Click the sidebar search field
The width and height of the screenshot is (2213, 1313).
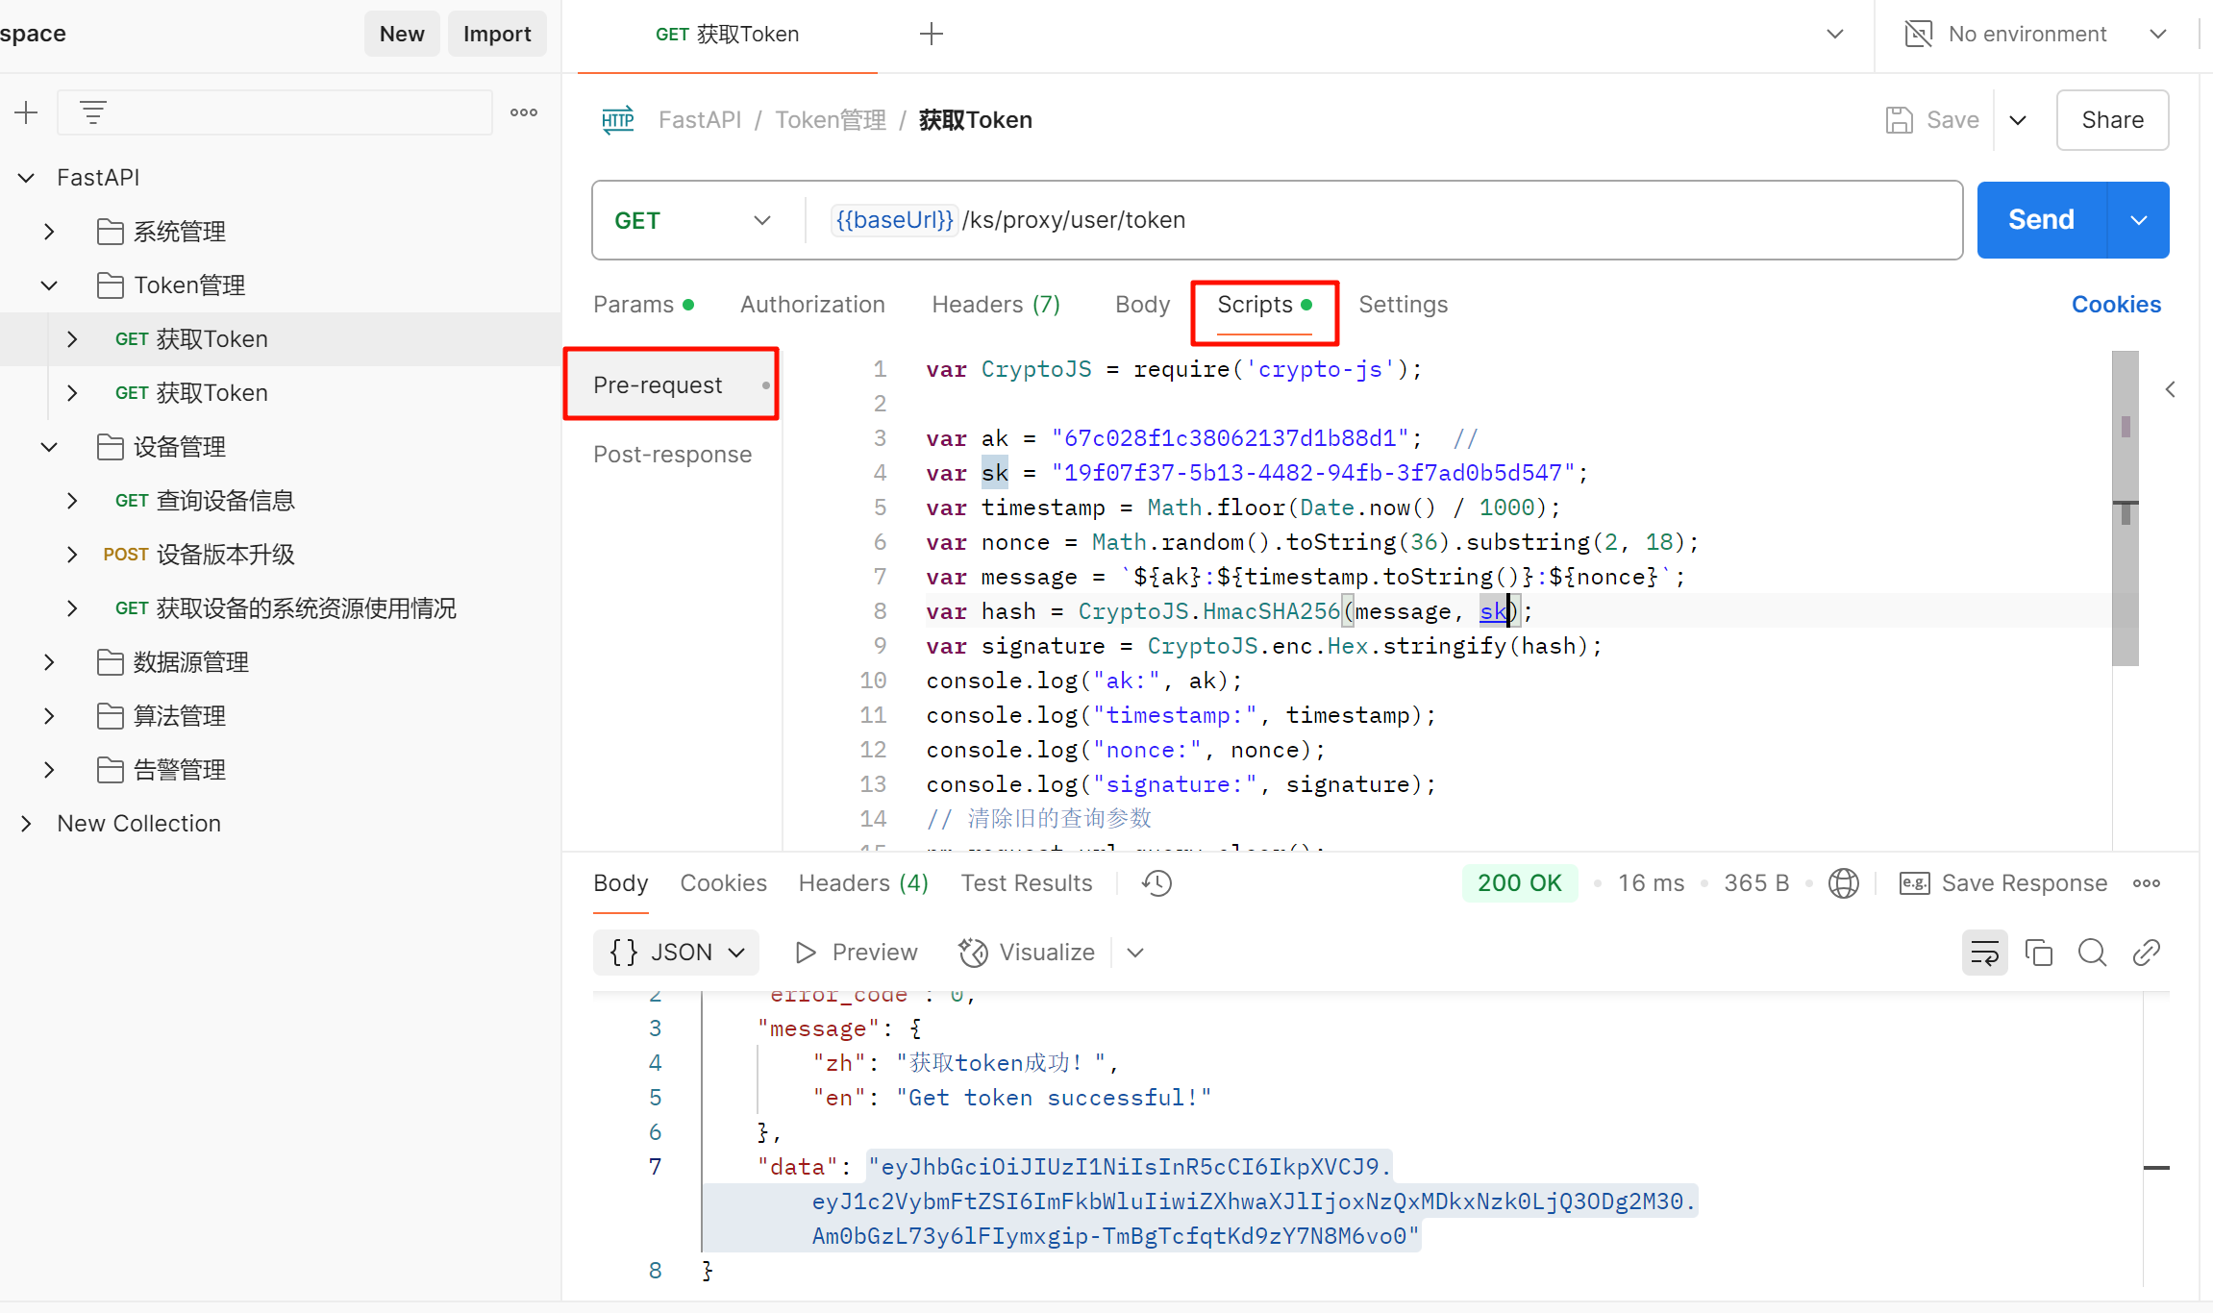(275, 112)
